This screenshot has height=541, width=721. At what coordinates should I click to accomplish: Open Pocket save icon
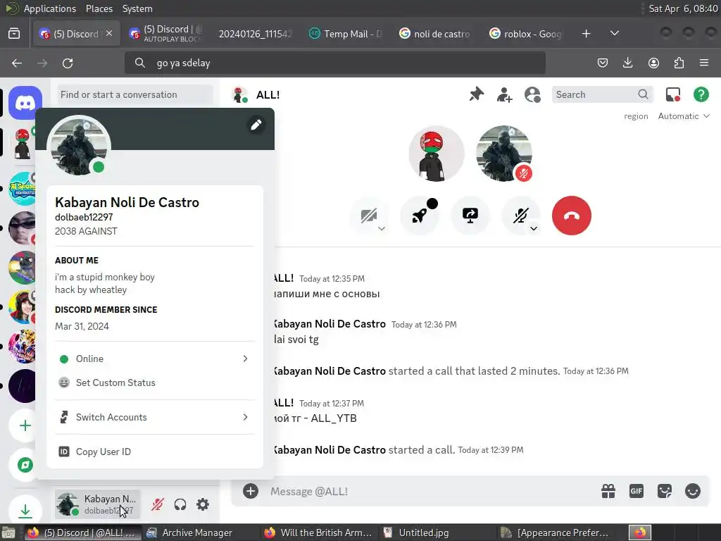603,63
